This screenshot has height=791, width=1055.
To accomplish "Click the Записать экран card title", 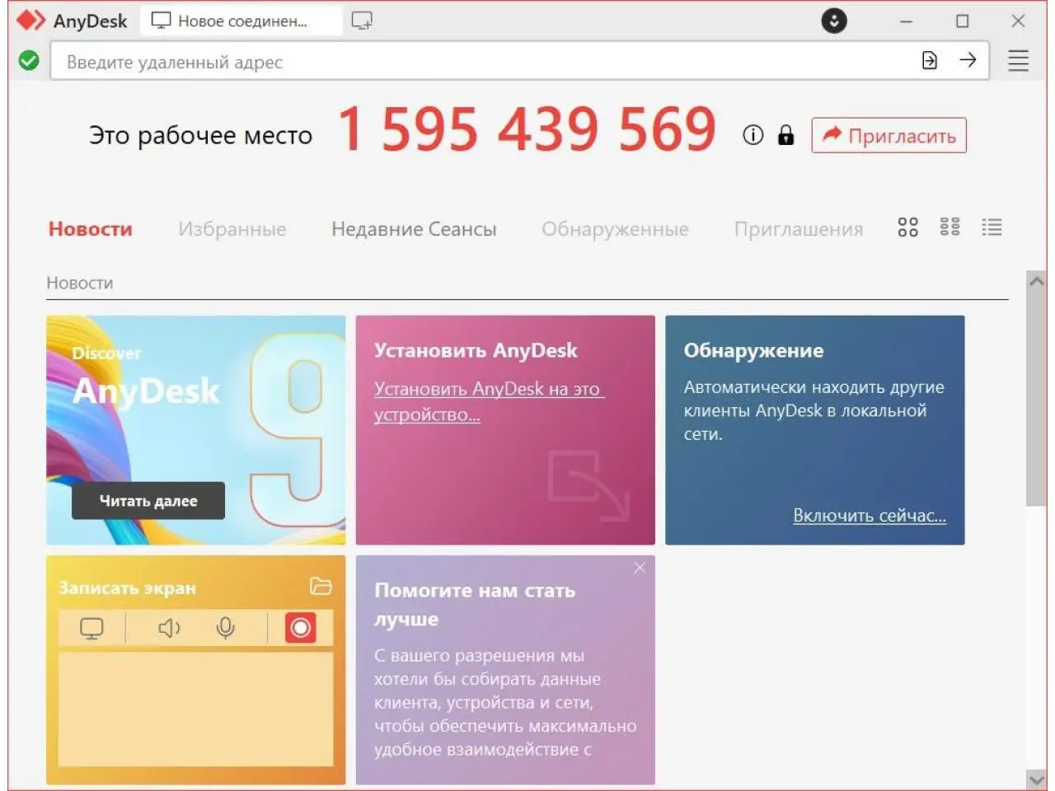I will 127,587.
